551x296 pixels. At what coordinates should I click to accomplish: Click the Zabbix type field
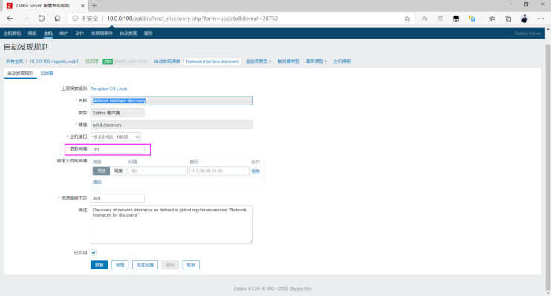117,113
